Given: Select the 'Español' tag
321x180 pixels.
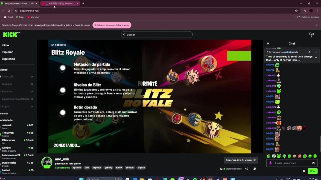Looking at the screenshot, I should 97,168.
